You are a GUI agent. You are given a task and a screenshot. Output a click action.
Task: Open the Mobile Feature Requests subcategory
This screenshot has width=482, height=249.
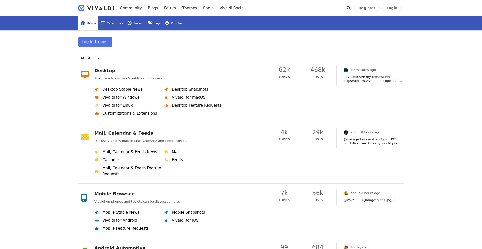[126, 228]
